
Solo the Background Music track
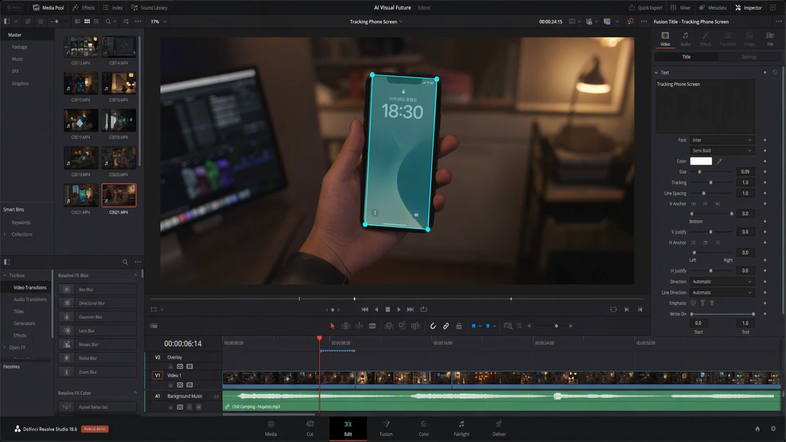(189, 407)
